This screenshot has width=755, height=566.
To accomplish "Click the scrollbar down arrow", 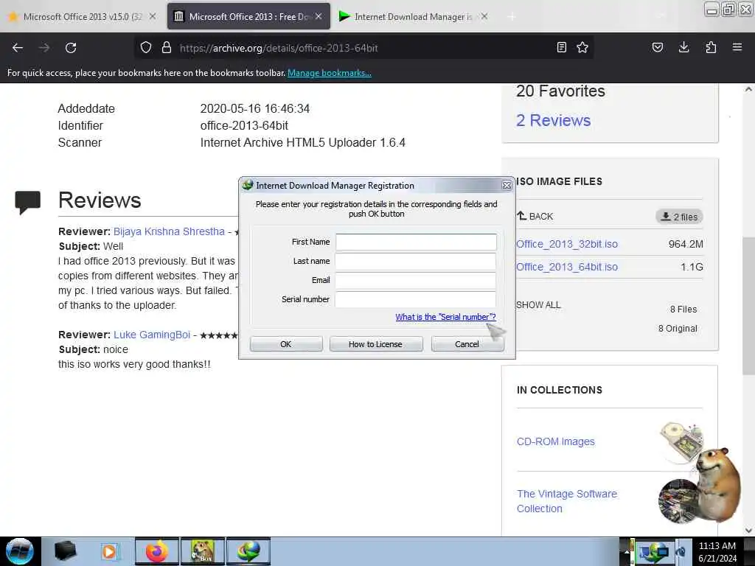I will 748,531.
